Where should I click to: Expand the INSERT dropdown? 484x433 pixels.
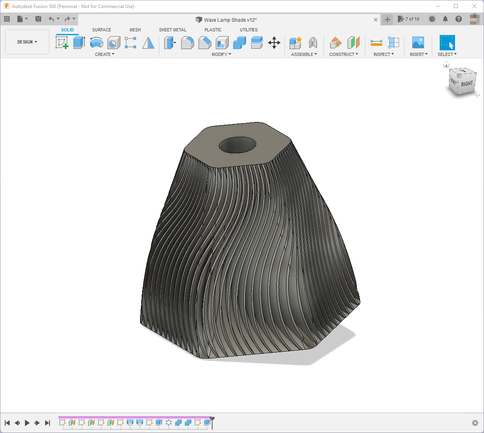[x=419, y=54]
